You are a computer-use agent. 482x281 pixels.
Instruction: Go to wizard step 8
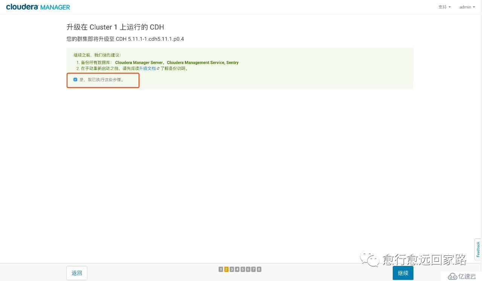pyautogui.click(x=259, y=269)
